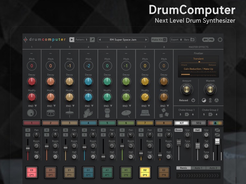Switch to the KIT tab
This screenshot has height=184, width=246.
tap(182, 123)
